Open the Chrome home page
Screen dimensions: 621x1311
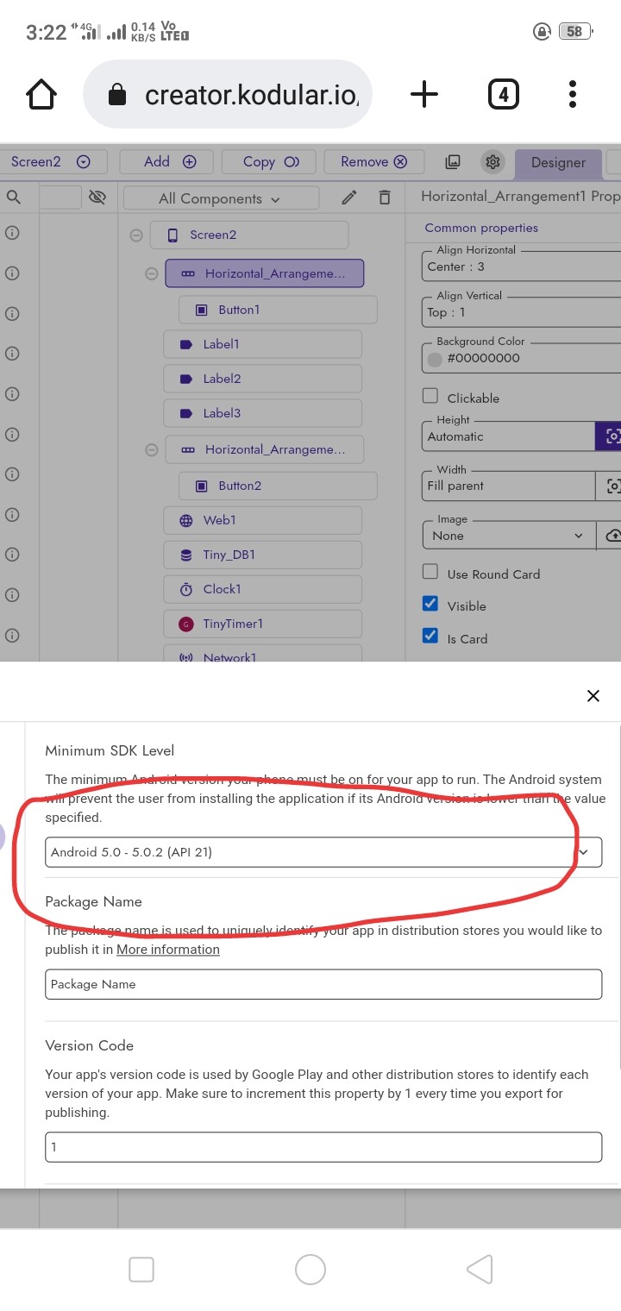point(41,94)
